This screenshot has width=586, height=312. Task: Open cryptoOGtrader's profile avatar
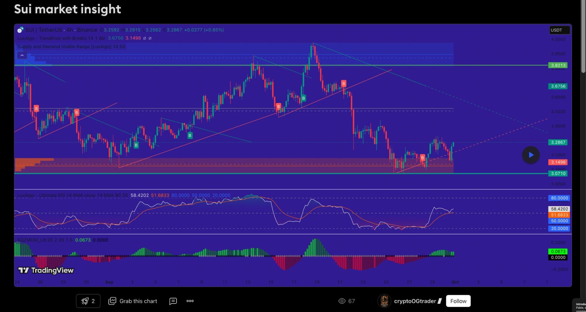pos(384,301)
